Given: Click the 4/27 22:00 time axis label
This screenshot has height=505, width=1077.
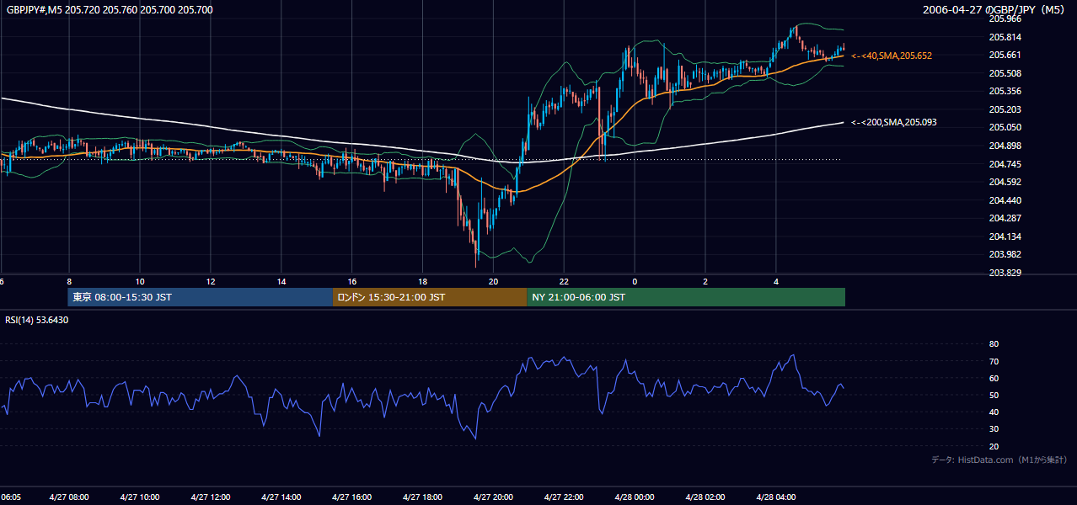Looking at the screenshot, I should [x=565, y=497].
